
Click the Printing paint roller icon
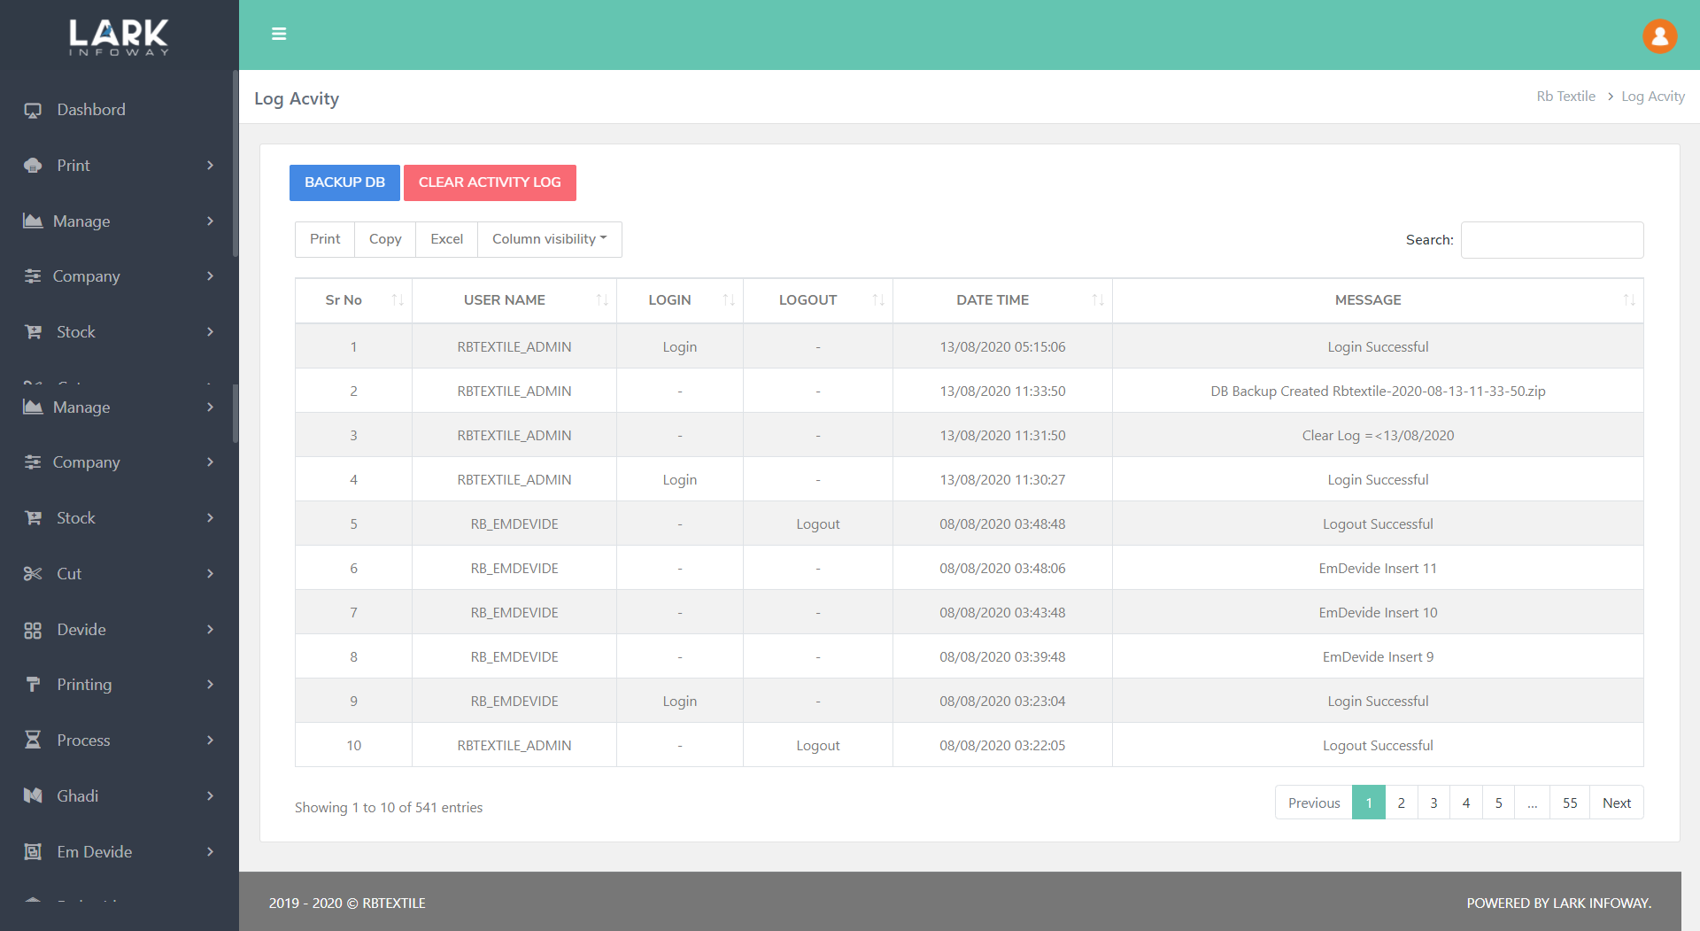tap(33, 684)
